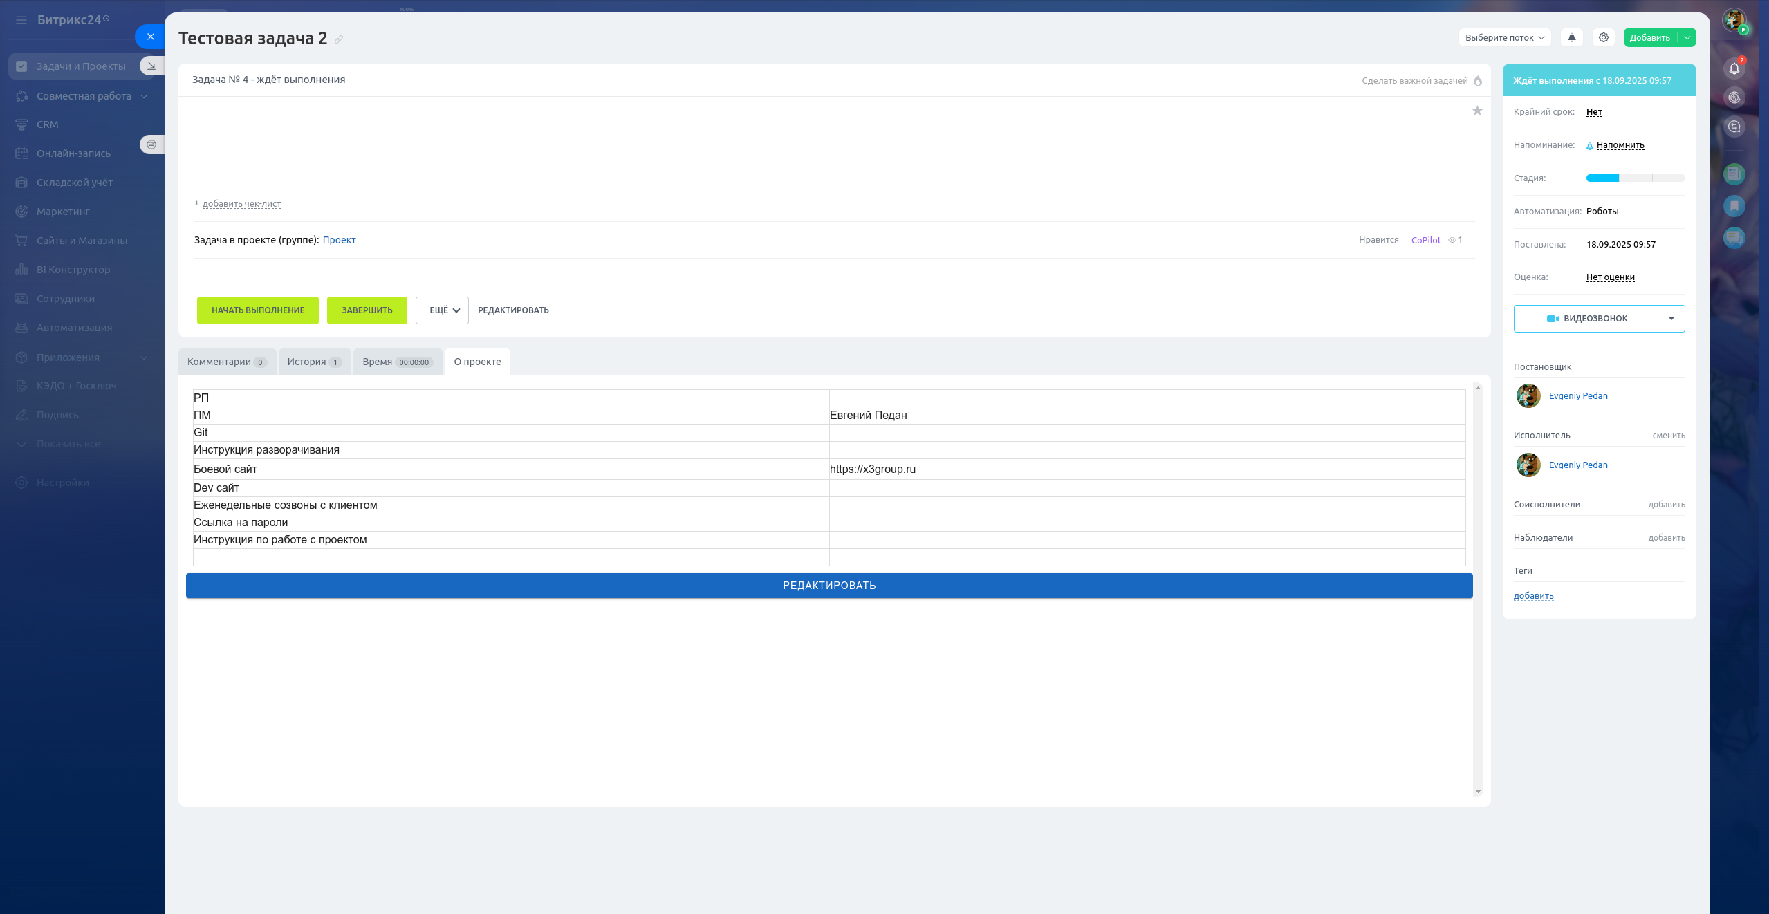Image resolution: width=1769 pixels, height=914 pixels.
Task: Copy task link icon near title
Action: coord(339,39)
